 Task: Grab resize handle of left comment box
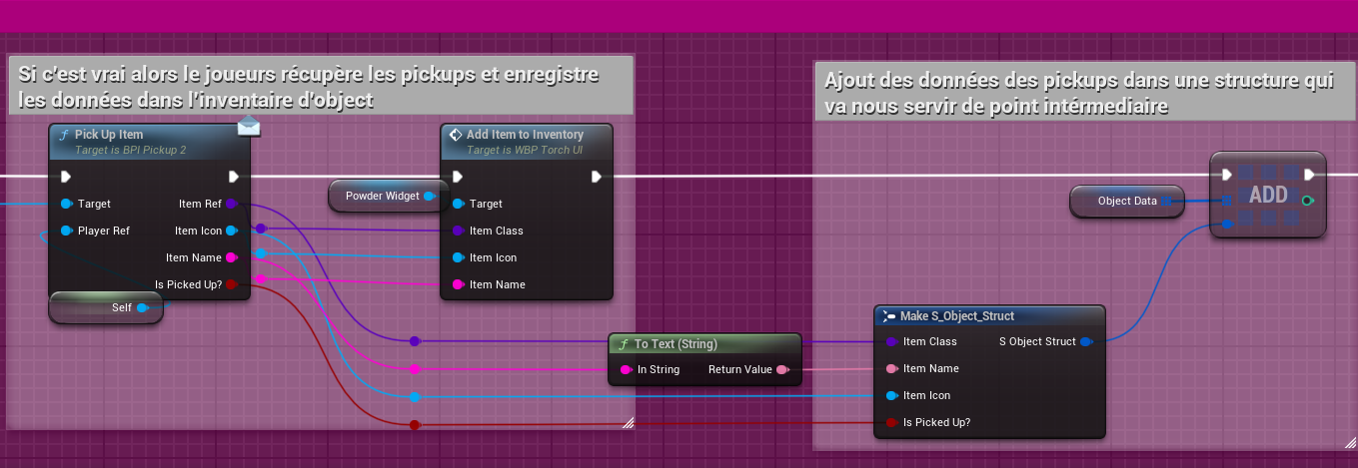click(x=628, y=423)
